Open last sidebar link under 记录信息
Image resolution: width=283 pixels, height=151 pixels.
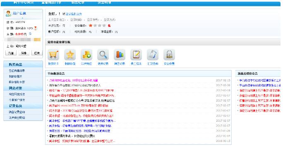pyautogui.click(x=17, y=118)
